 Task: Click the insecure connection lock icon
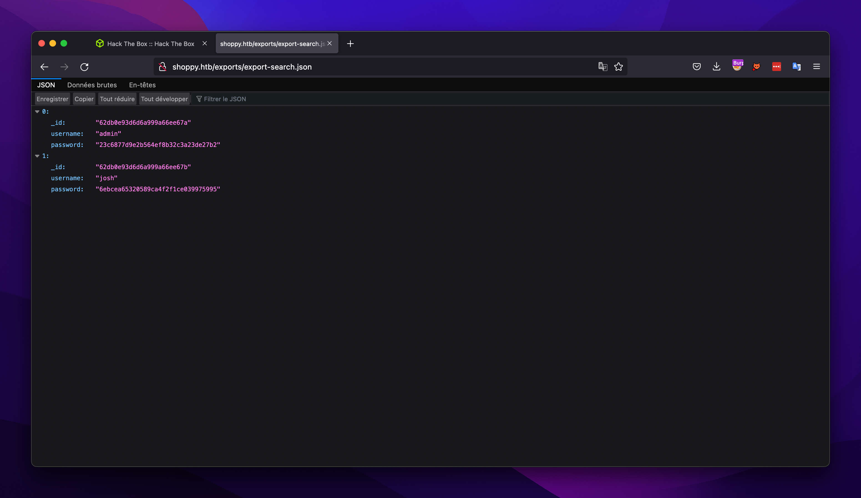tap(163, 67)
